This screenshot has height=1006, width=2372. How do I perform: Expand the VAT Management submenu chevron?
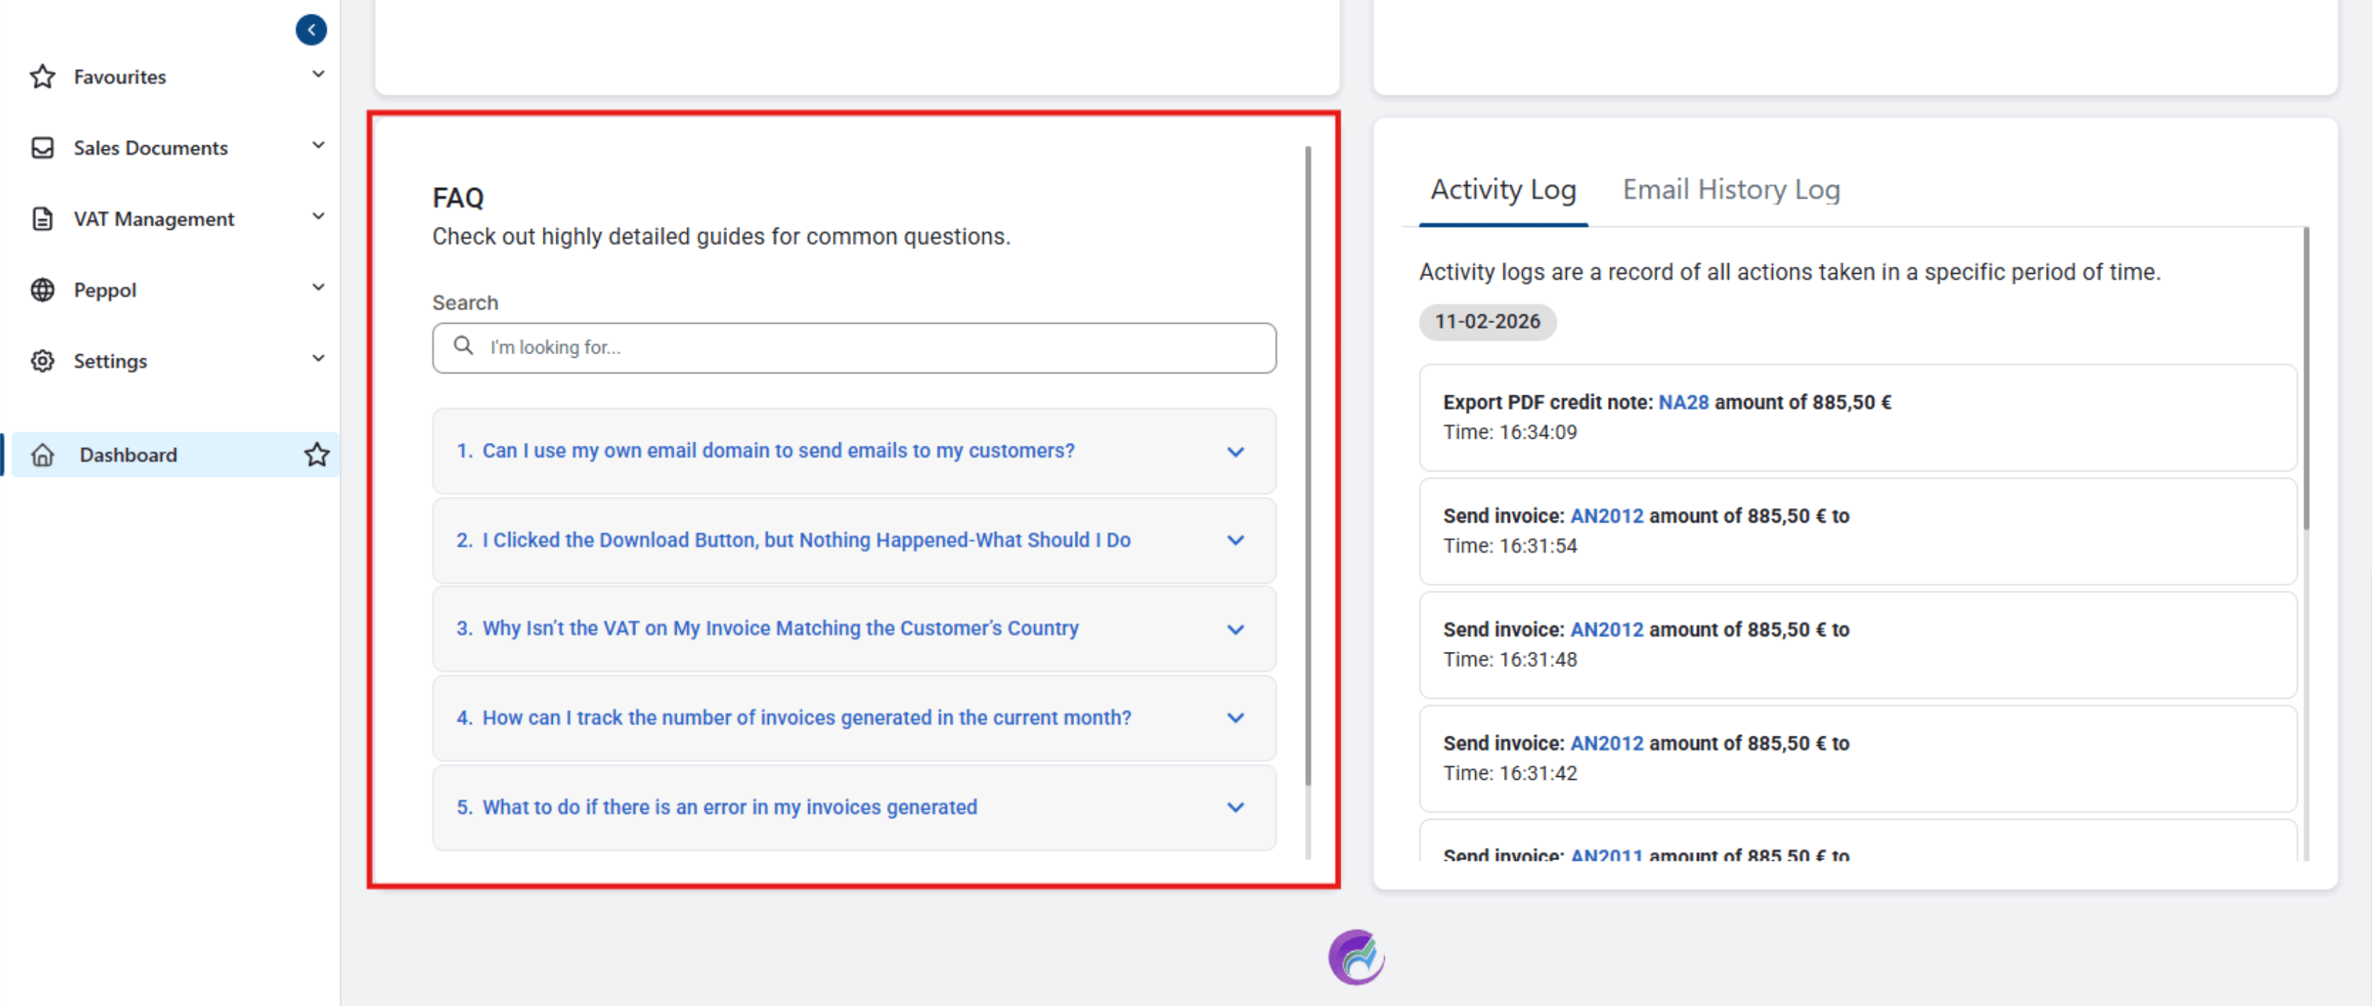[x=318, y=216]
